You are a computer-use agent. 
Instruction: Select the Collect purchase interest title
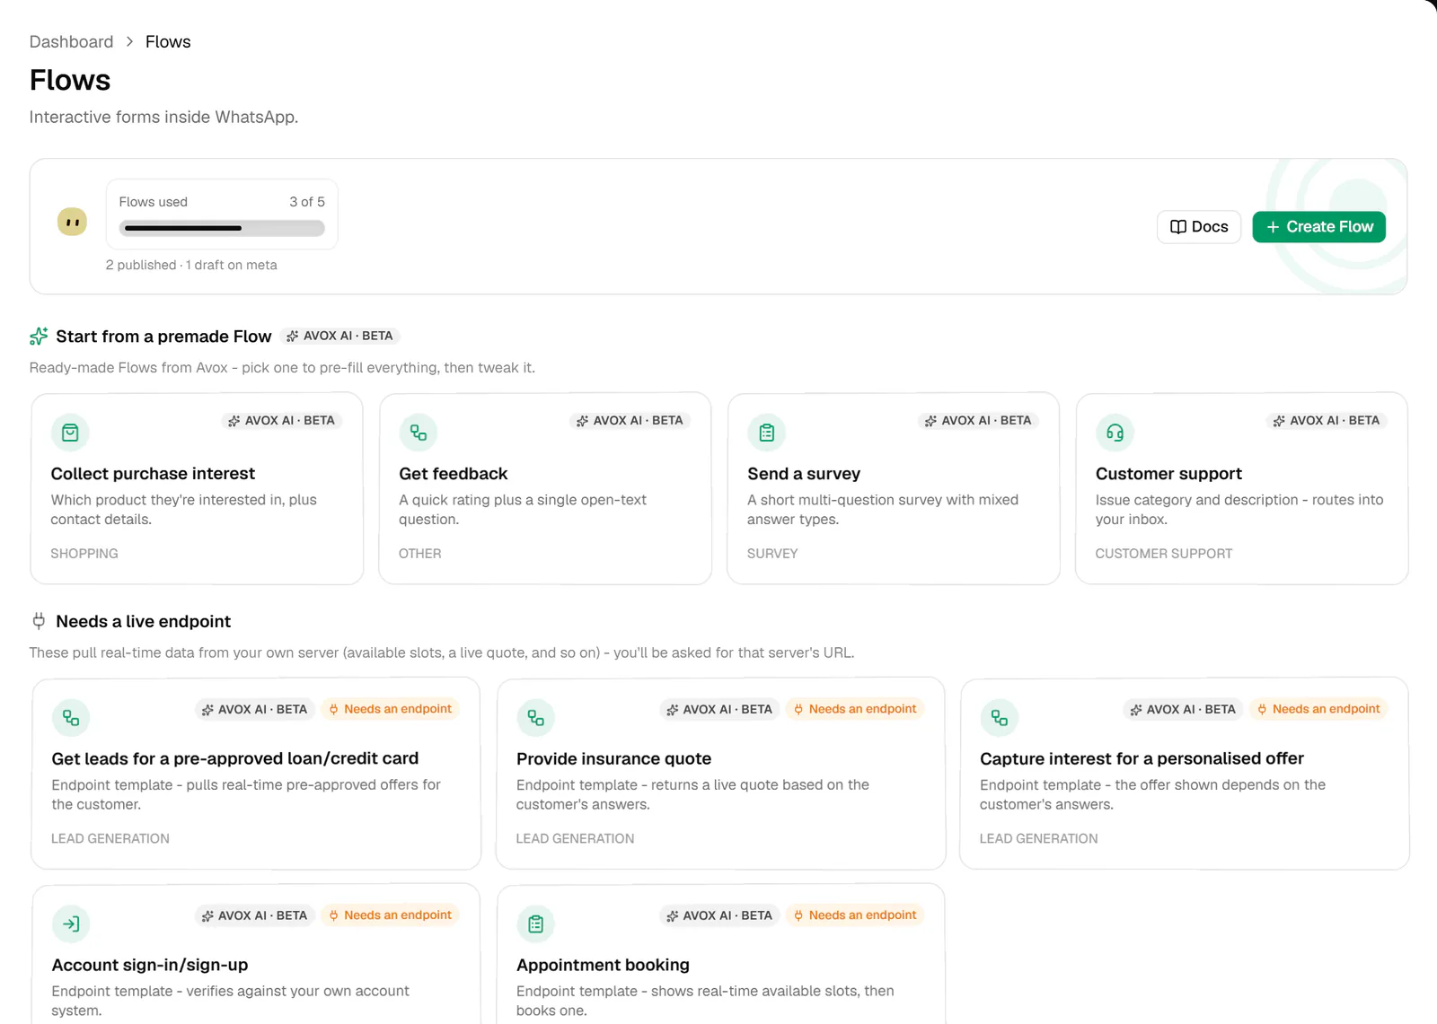click(x=153, y=474)
